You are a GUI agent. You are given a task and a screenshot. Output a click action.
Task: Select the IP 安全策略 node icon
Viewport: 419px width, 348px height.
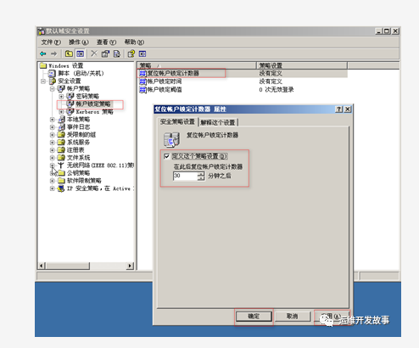click(x=61, y=188)
